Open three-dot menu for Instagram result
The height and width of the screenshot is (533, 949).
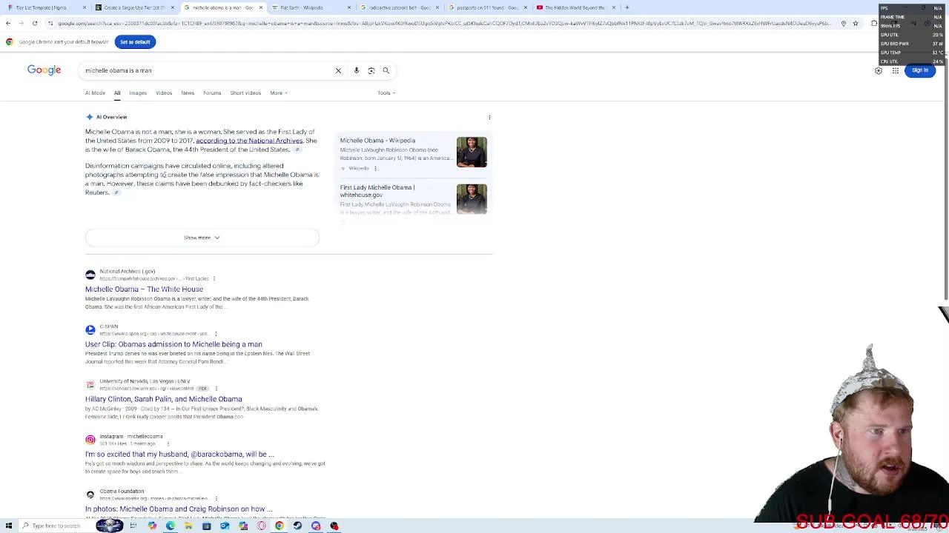(168, 443)
